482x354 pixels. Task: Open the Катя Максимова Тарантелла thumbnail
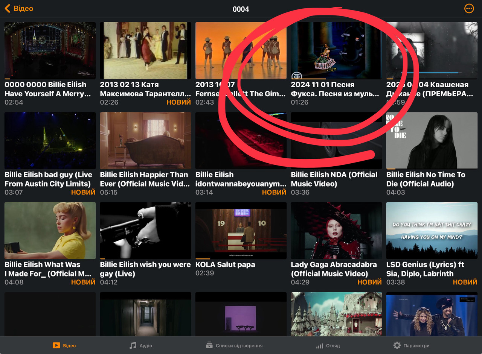pyautogui.click(x=145, y=50)
